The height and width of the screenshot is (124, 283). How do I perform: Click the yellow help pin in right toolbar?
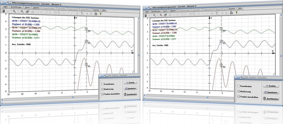pyautogui.click(x=236, y=12)
